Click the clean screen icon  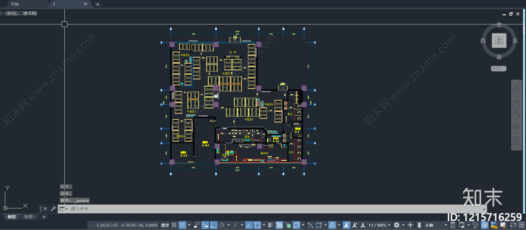pyautogui.click(x=514, y=225)
